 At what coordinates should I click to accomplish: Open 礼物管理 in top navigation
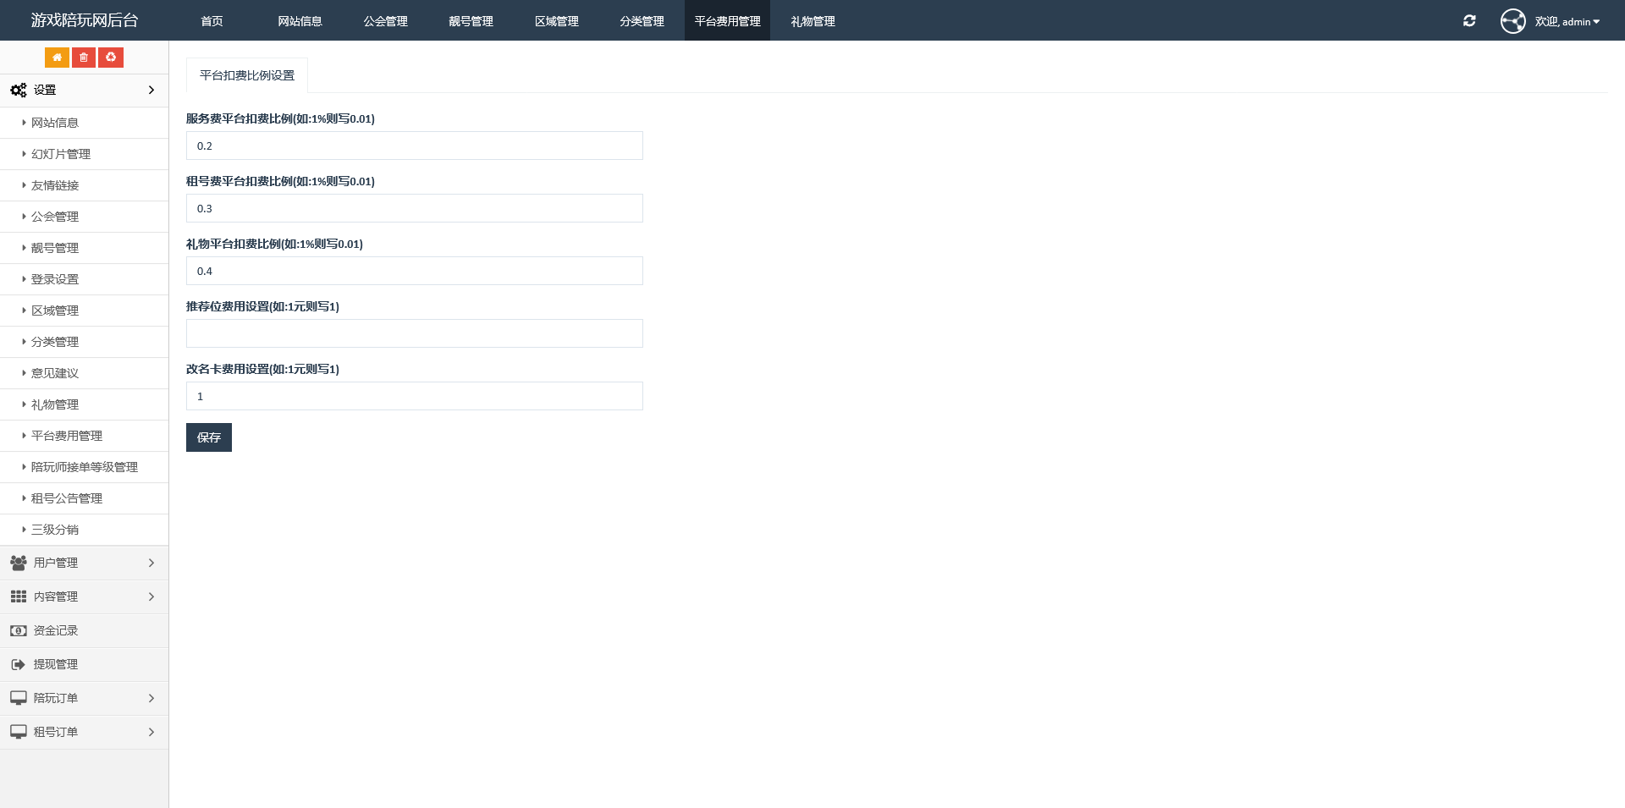click(x=812, y=21)
